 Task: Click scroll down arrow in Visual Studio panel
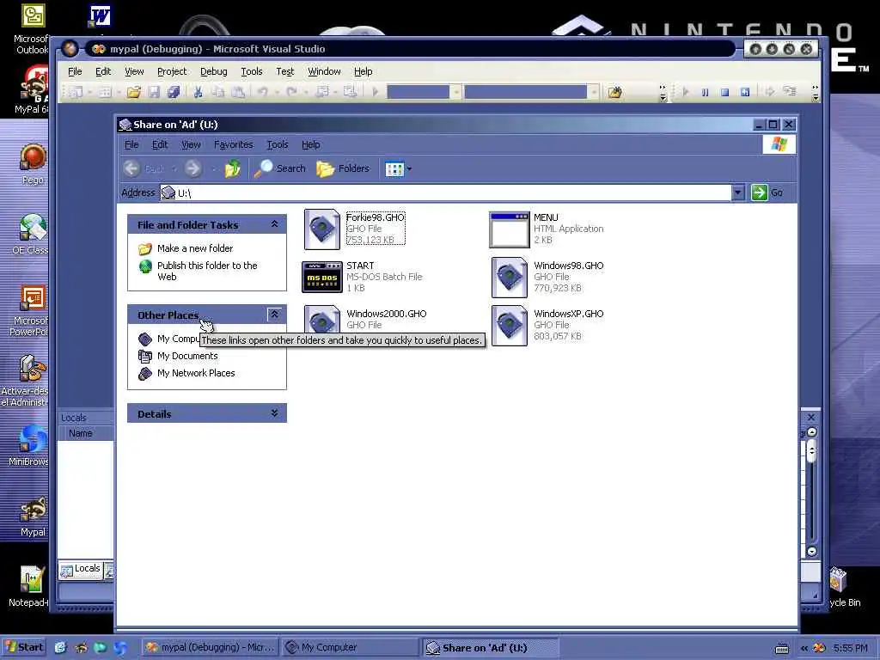(x=811, y=552)
